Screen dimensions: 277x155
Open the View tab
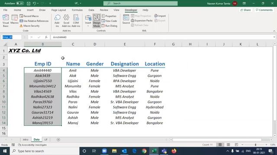pos(116,10)
